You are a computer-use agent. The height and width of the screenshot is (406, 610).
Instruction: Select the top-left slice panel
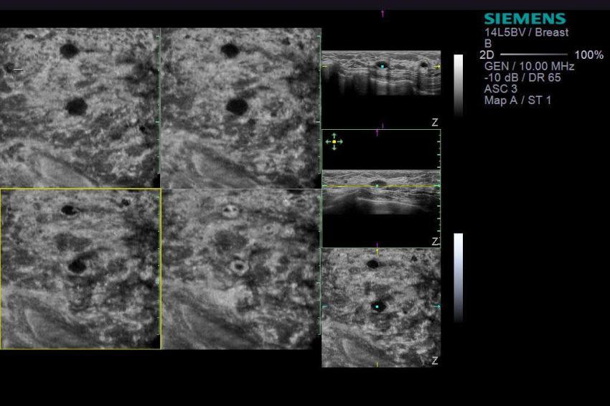tap(80, 108)
